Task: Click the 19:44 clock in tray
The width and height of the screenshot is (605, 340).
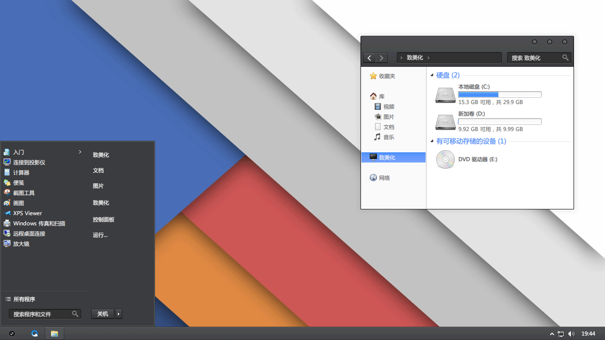Action: (x=588, y=334)
